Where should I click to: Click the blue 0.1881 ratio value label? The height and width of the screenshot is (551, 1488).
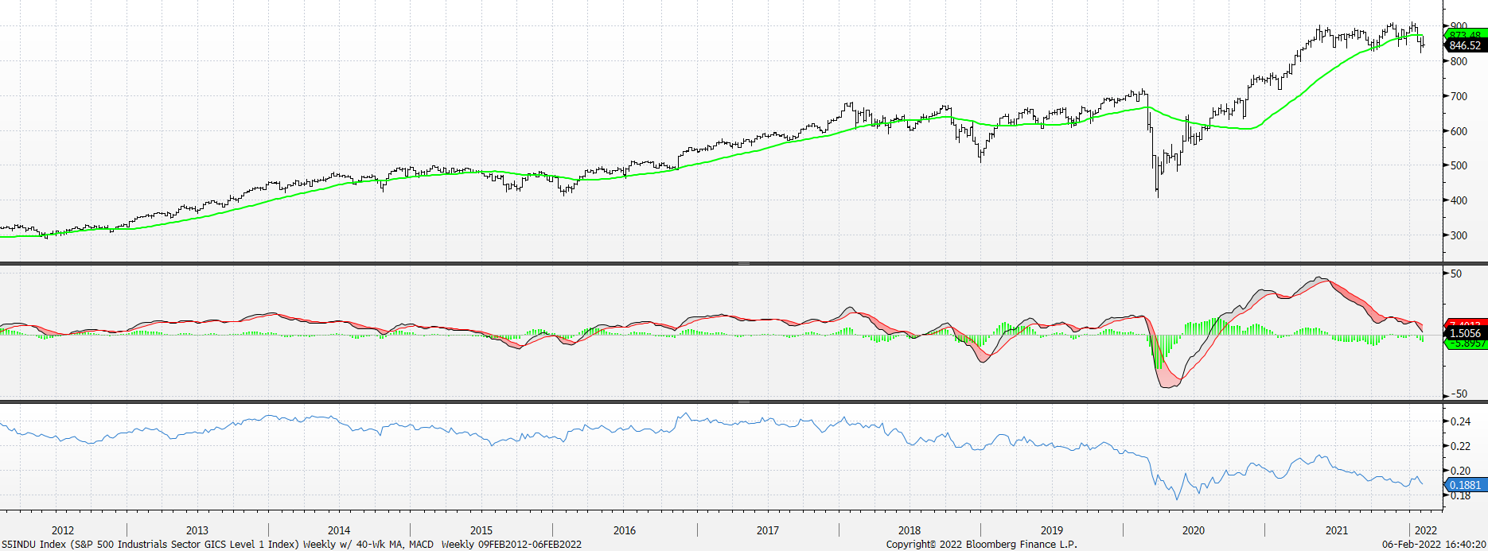(x=1465, y=485)
